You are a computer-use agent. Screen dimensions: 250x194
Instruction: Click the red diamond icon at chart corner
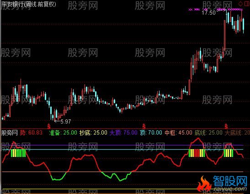[x=240, y=4]
